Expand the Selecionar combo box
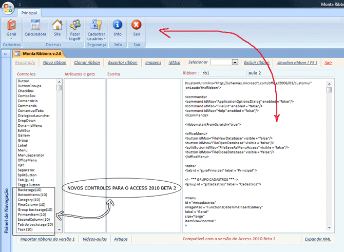The width and height of the screenshot is (344, 252). tap(235, 62)
